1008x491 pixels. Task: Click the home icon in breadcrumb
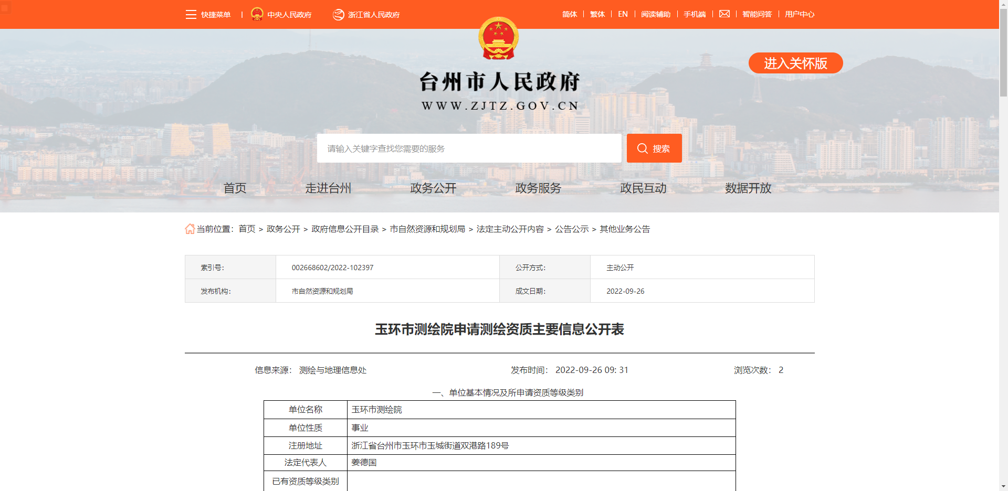tap(190, 229)
